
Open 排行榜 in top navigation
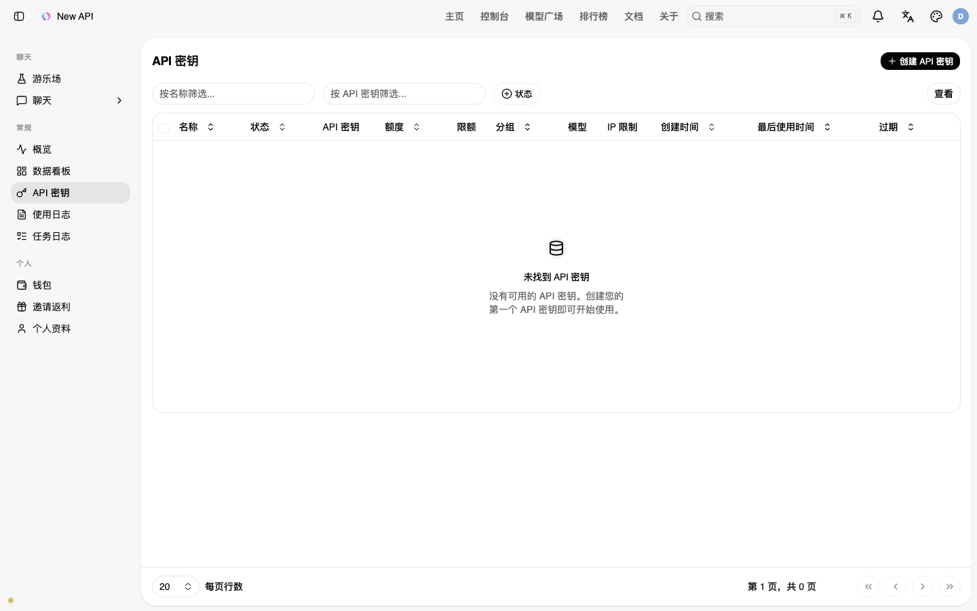tap(594, 16)
